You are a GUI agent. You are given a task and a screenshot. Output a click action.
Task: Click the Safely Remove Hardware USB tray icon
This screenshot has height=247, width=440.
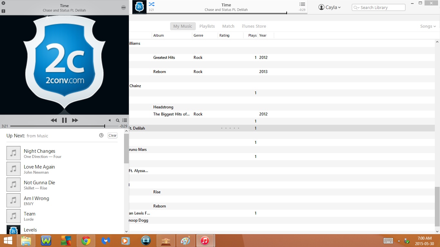[x=407, y=241]
